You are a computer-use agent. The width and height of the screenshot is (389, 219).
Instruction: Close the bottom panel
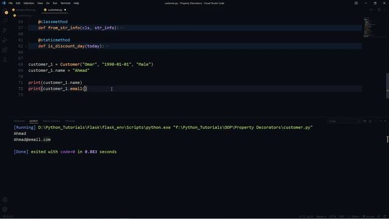click(385, 121)
